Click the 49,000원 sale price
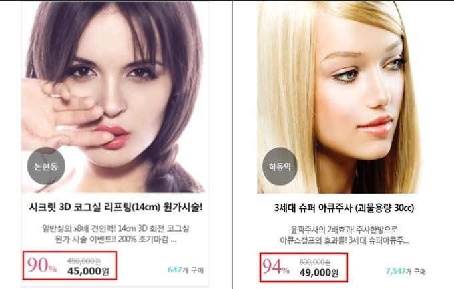This screenshot has height=289, width=454. point(318,272)
